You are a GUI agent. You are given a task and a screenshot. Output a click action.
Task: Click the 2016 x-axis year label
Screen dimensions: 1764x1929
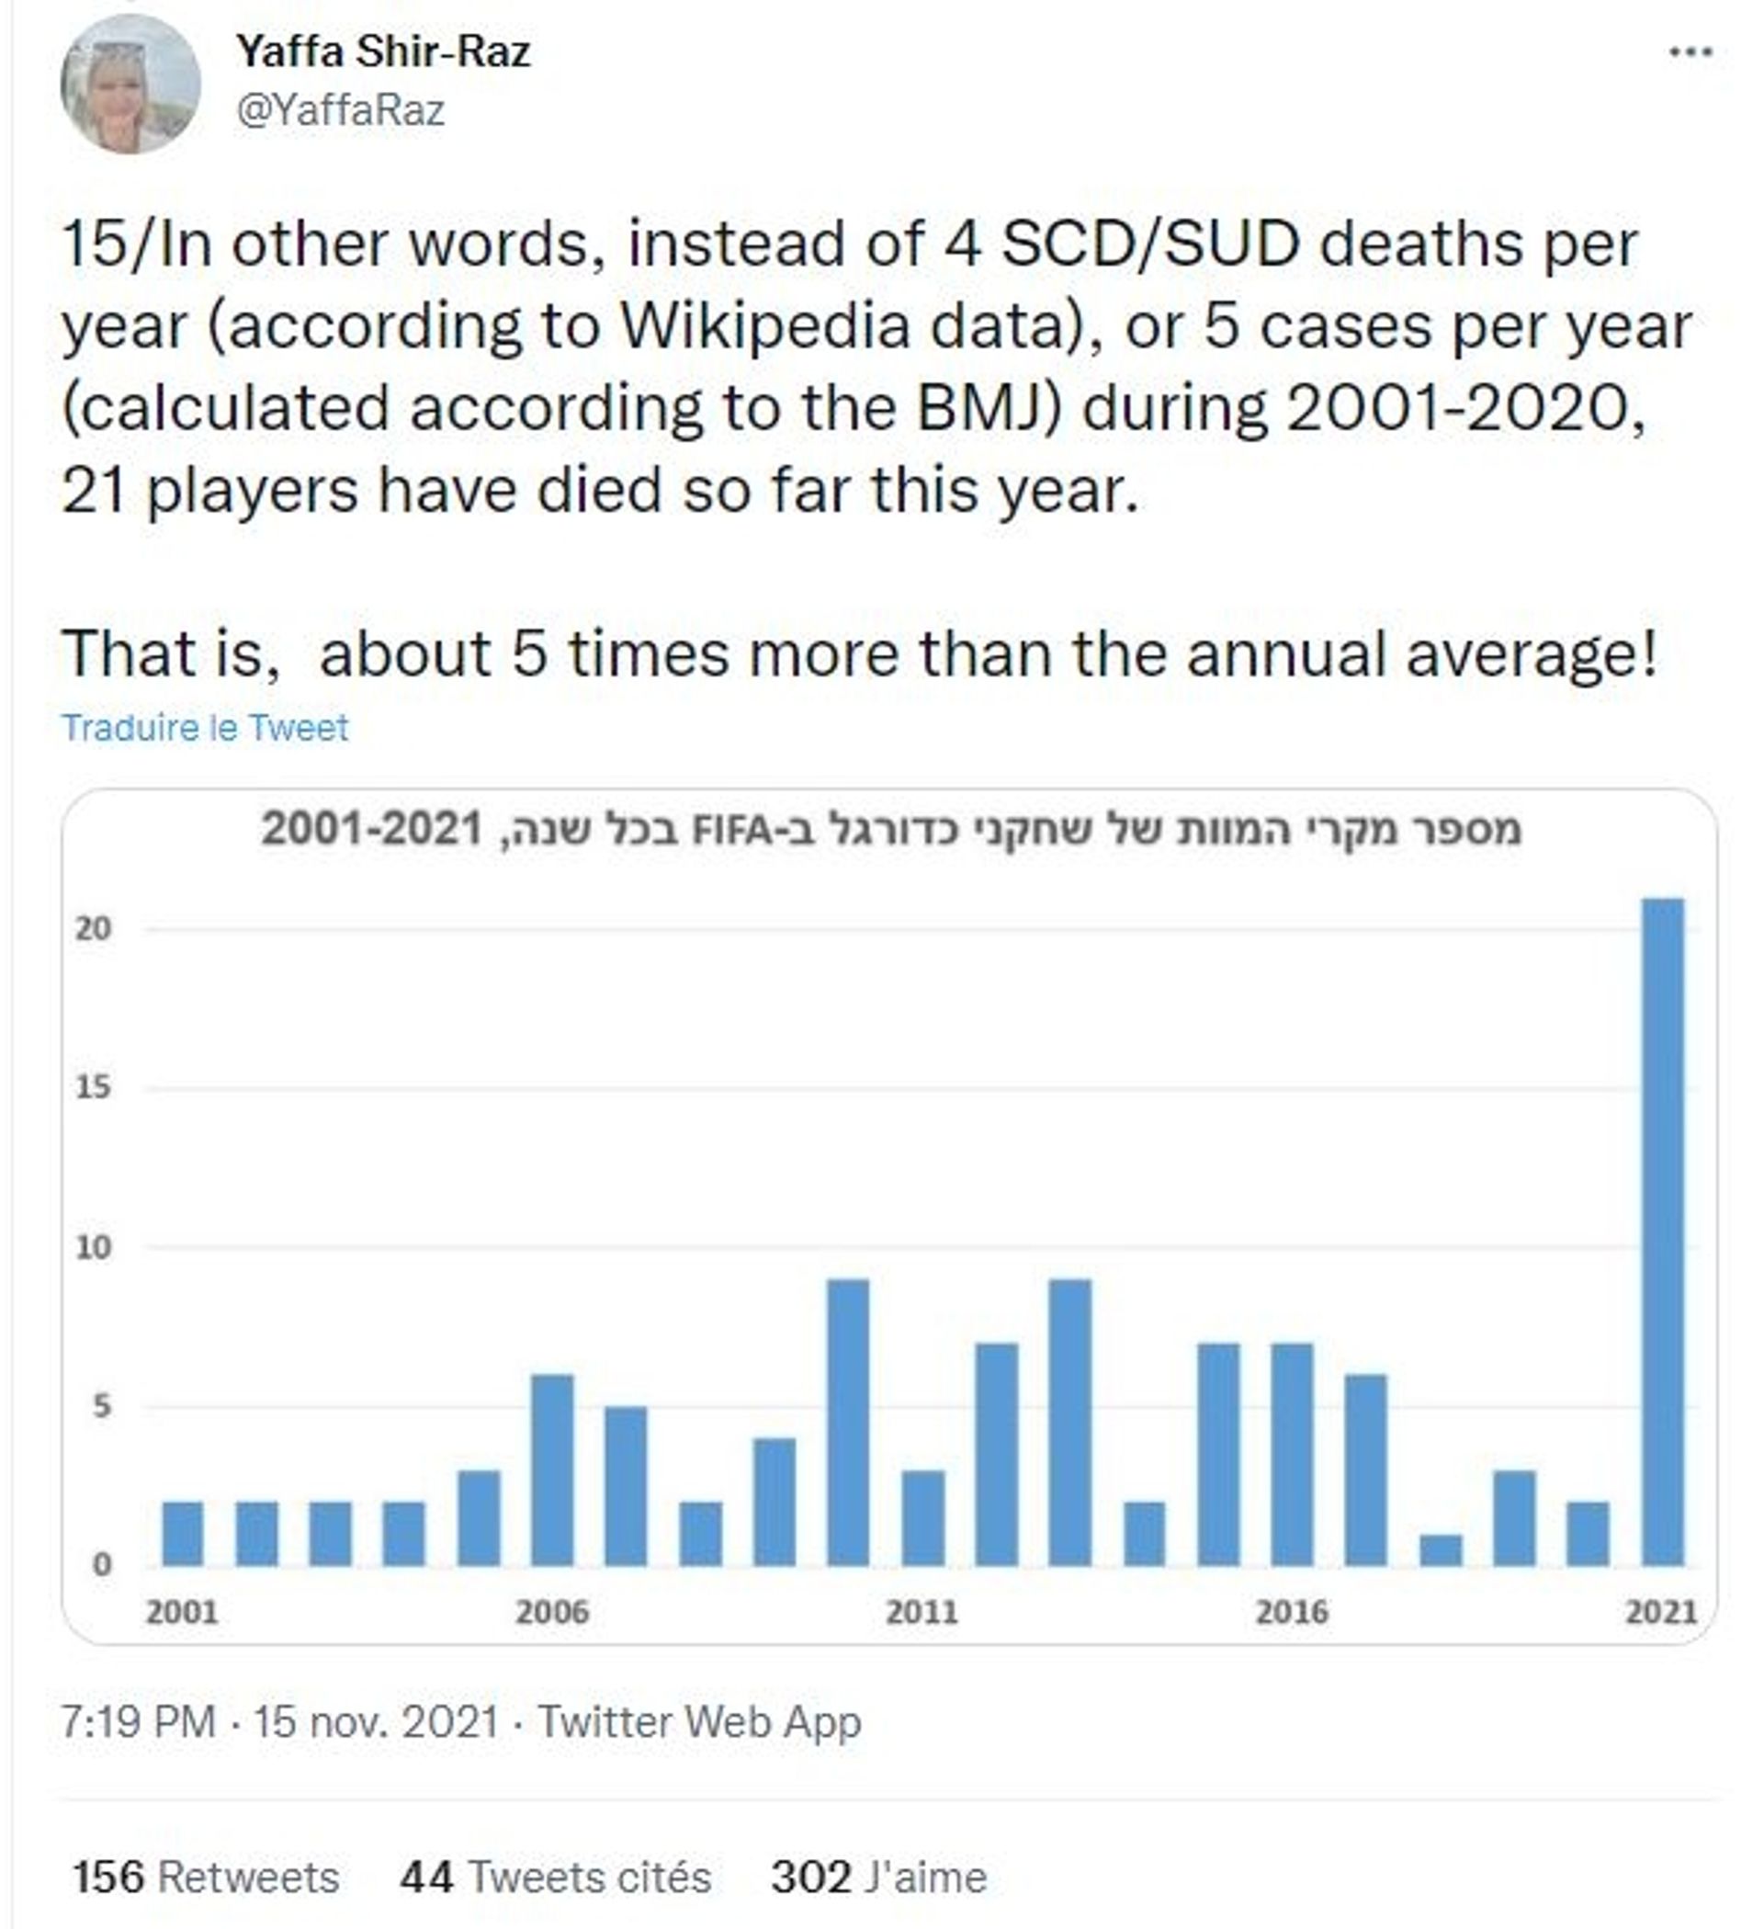(1293, 1612)
